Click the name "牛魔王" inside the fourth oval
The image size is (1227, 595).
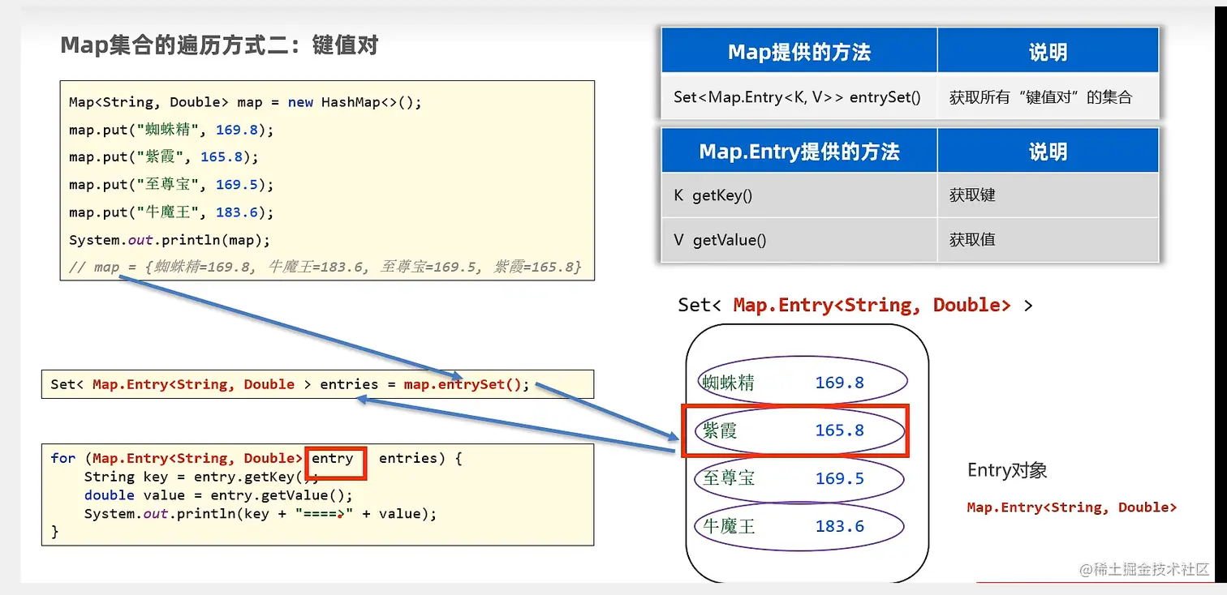728,526
